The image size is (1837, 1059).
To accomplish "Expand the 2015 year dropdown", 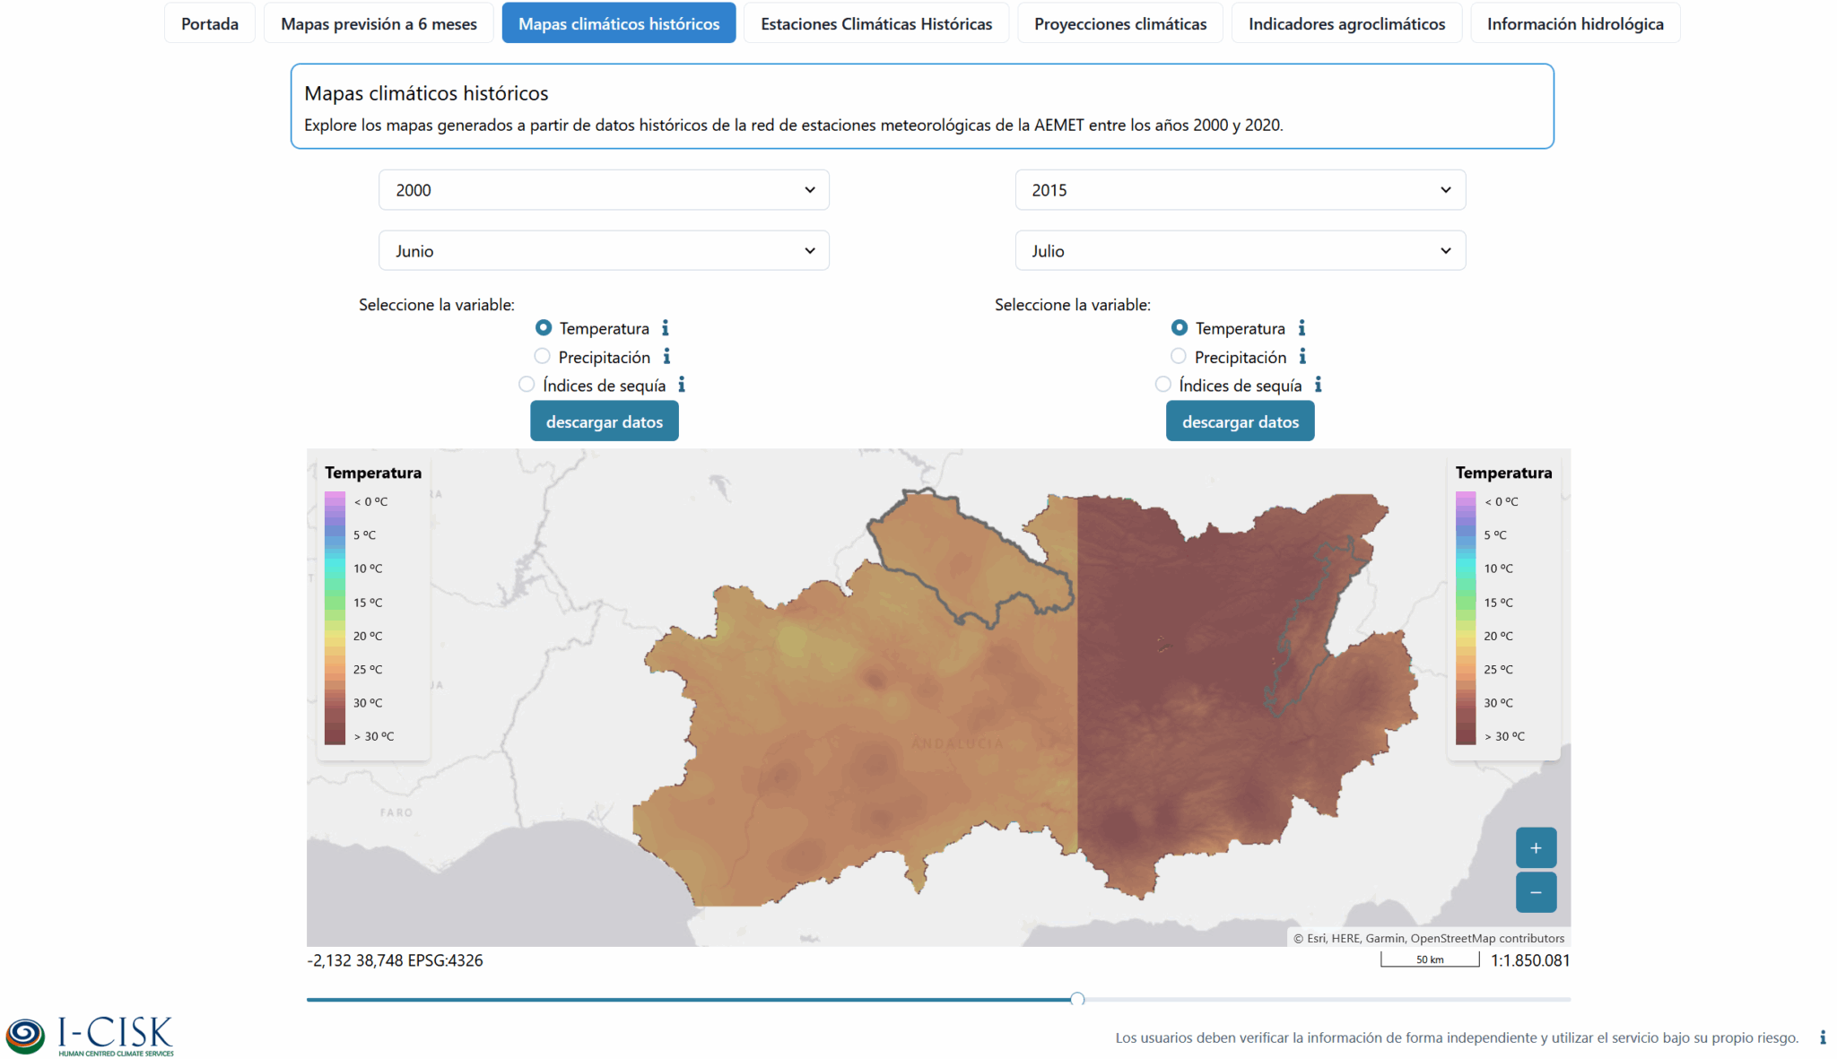I will 1240,190.
